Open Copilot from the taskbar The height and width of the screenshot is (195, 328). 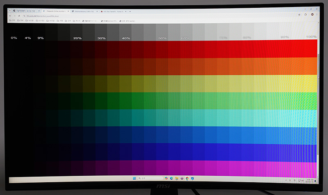click(166, 178)
